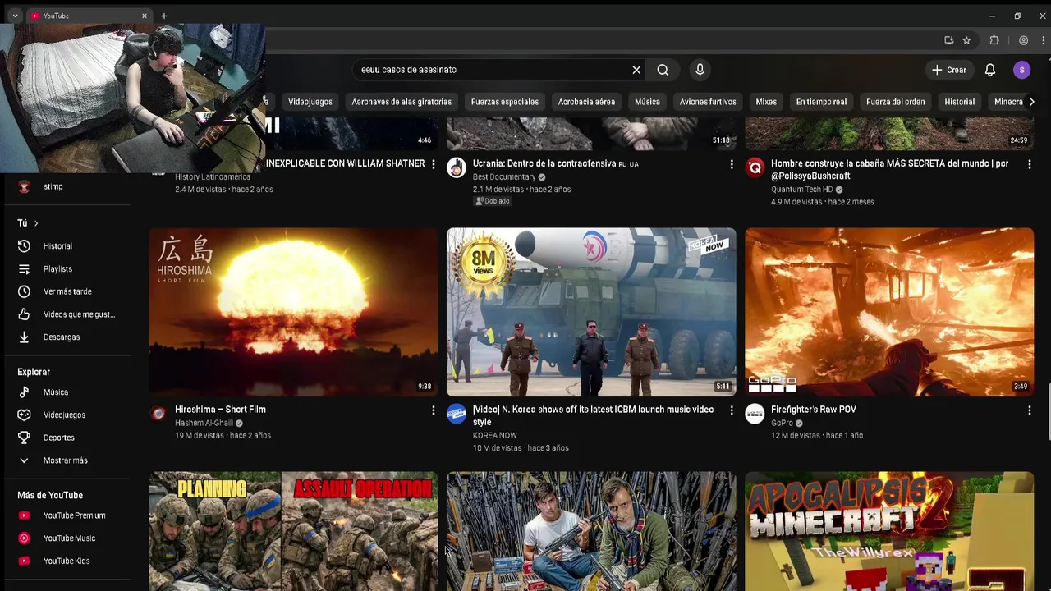
Task: Open Quantum Tech HD channel name link
Action: pyautogui.click(x=801, y=190)
